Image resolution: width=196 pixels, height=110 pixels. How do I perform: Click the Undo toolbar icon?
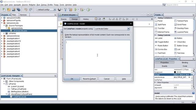coord(26,9)
